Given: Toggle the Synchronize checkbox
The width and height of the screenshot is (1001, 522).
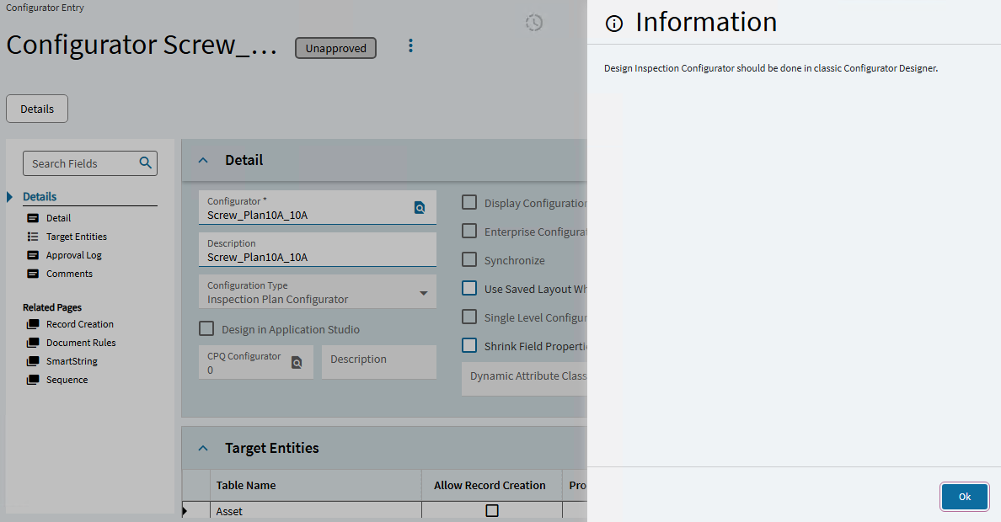Looking at the screenshot, I should point(469,260).
